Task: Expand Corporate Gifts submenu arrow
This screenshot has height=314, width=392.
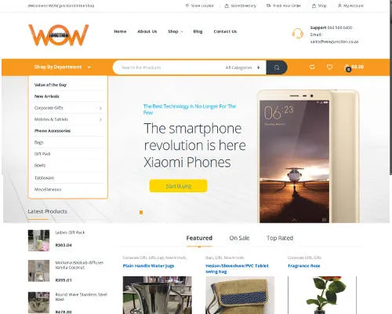Action: click(100, 108)
